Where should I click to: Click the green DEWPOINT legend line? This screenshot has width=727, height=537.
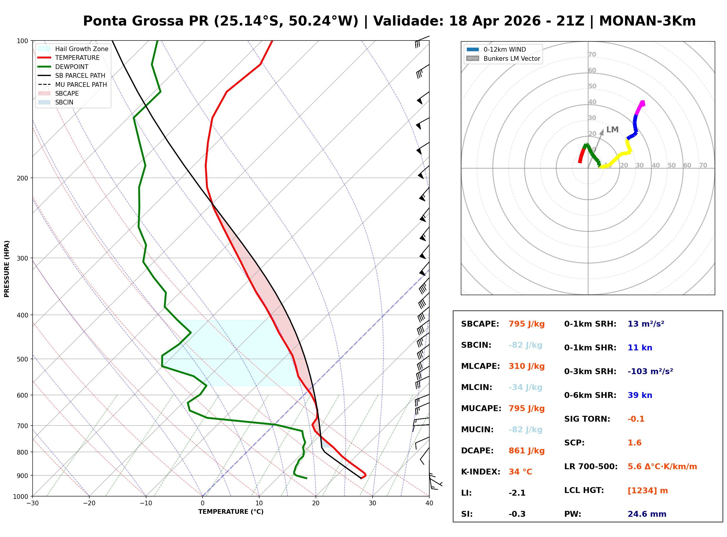click(44, 67)
